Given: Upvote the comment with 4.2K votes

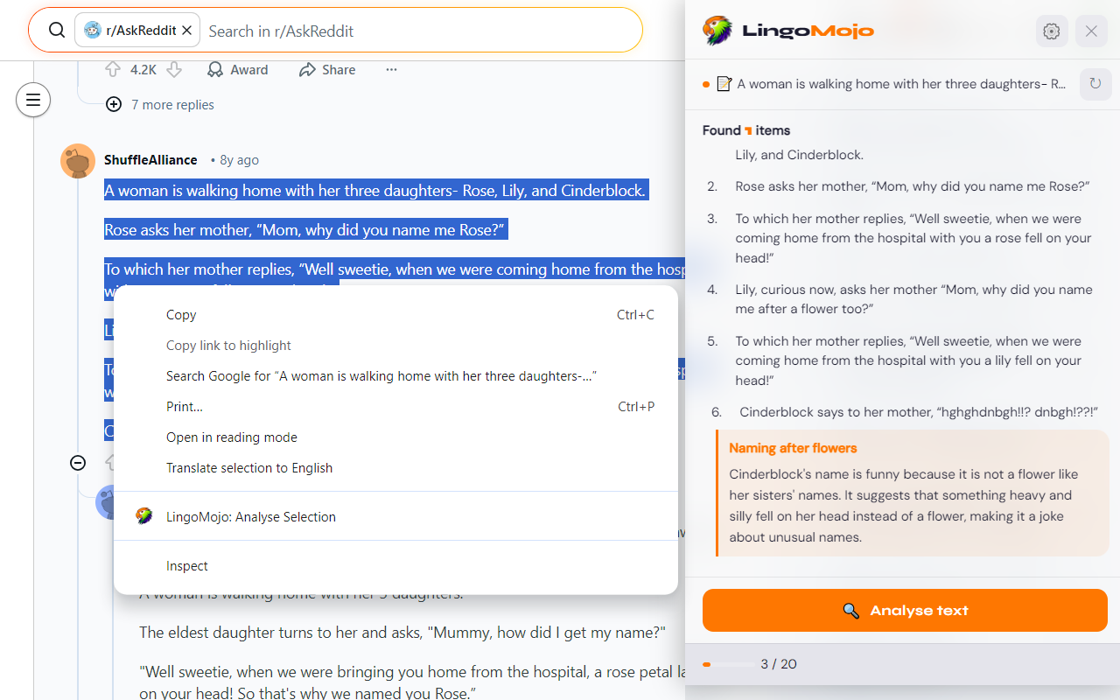Looking at the screenshot, I should (x=113, y=70).
